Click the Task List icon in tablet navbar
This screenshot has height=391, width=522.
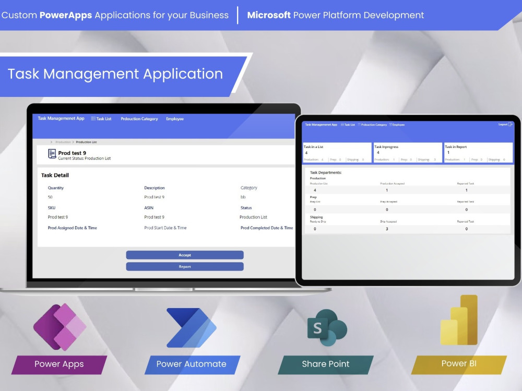pos(342,125)
